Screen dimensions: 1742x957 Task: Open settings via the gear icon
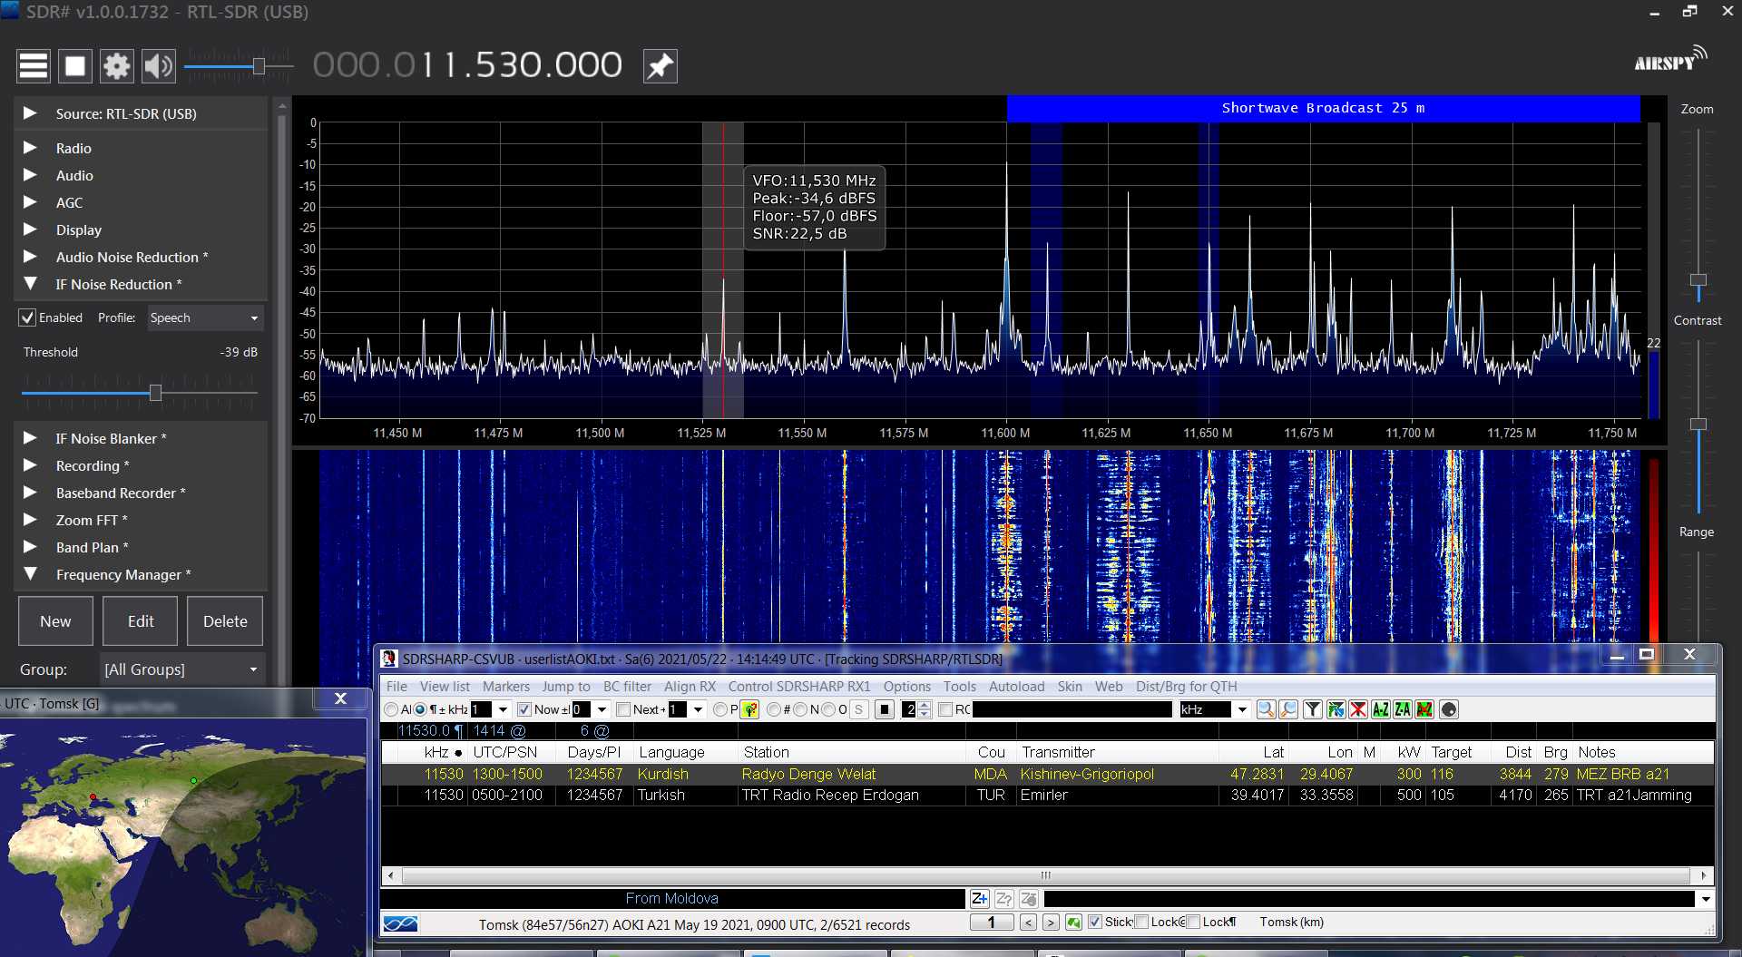[117, 66]
